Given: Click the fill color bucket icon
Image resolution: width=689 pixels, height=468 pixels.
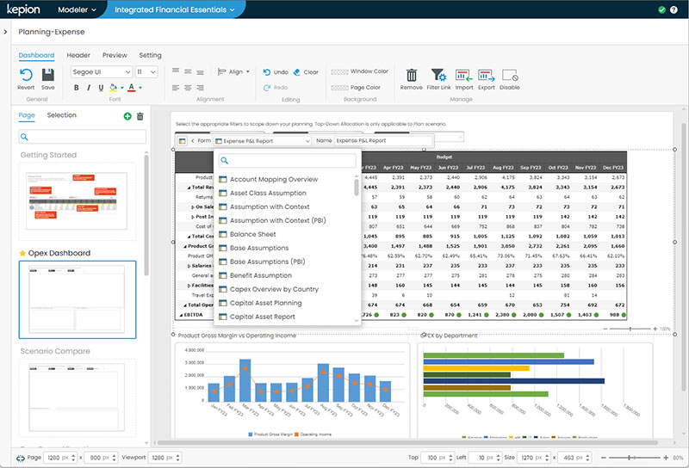Looking at the screenshot, I should click(114, 88).
